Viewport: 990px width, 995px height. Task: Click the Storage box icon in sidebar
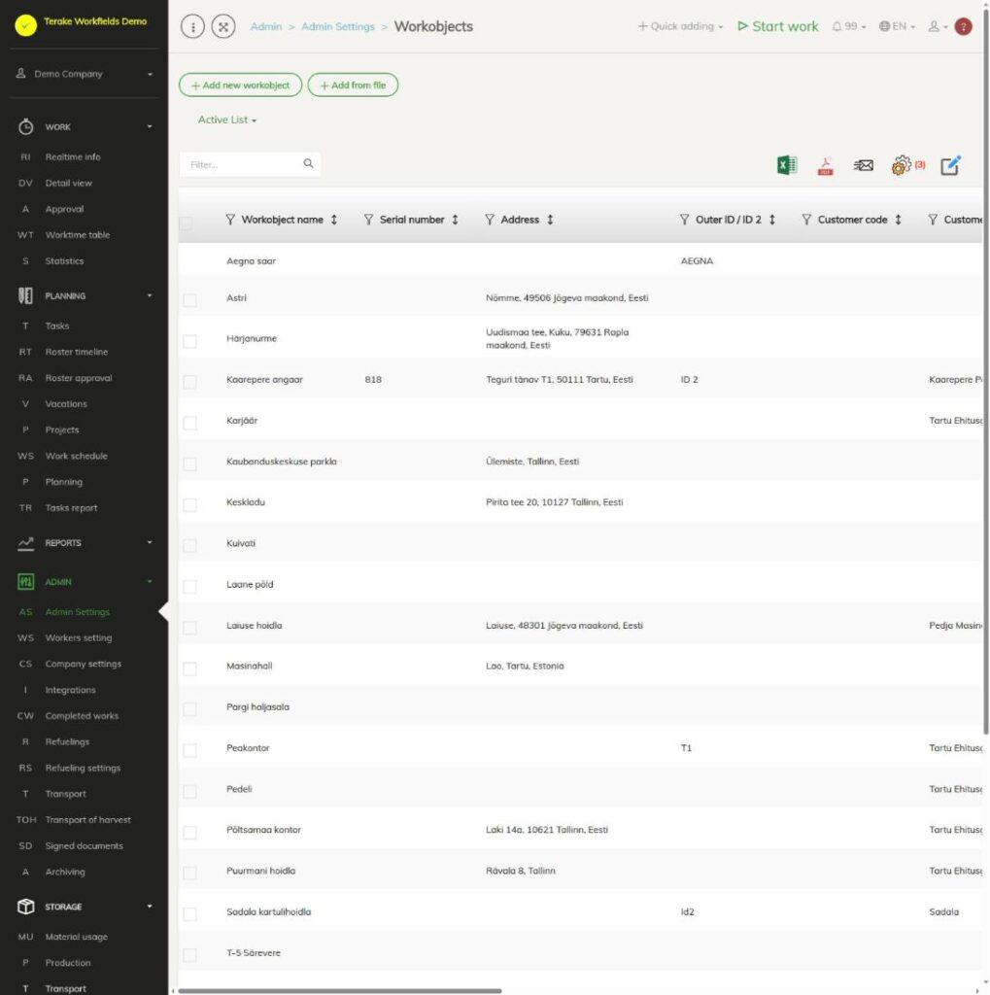point(25,907)
